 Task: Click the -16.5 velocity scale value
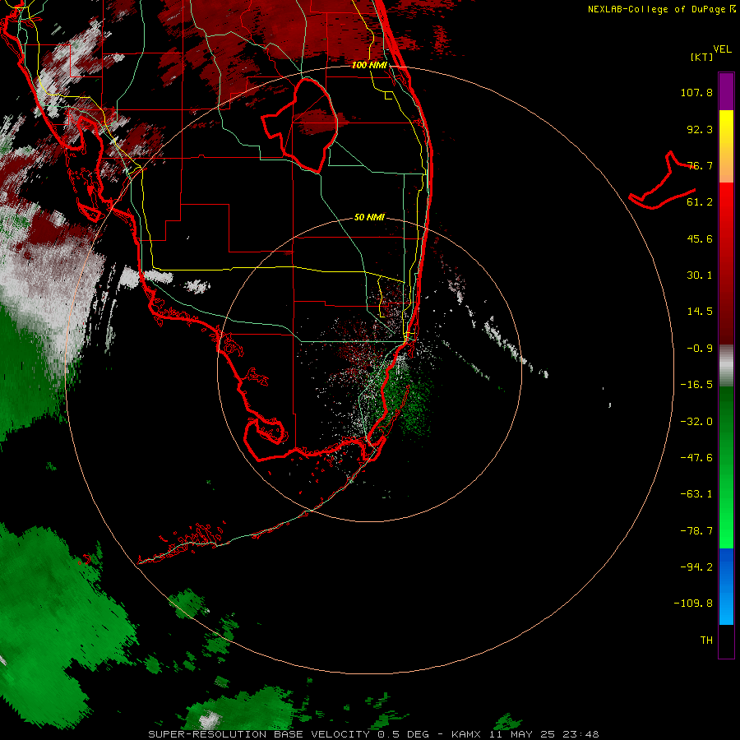(696, 385)
